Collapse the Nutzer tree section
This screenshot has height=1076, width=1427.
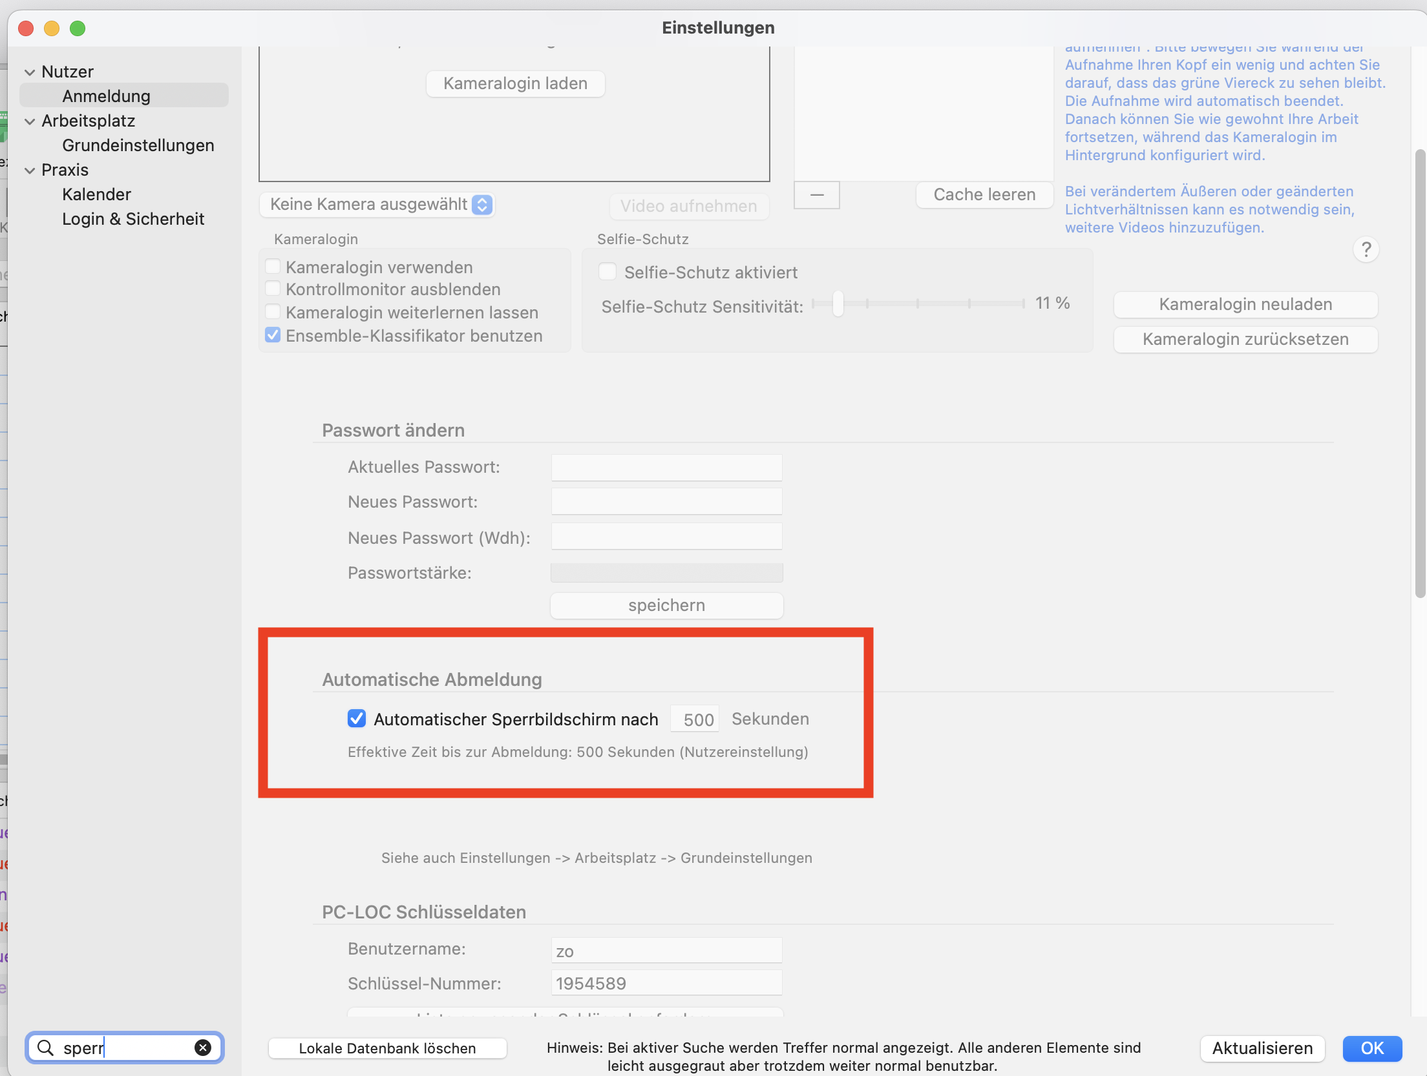click(x=30, y=72)
